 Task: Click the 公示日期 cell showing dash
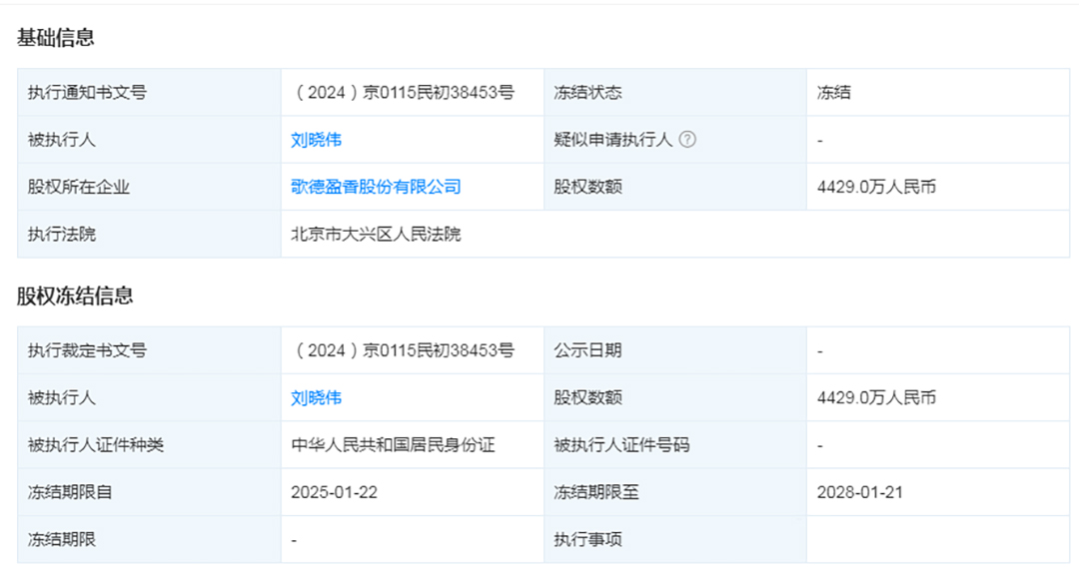click(x=819, y=350)
